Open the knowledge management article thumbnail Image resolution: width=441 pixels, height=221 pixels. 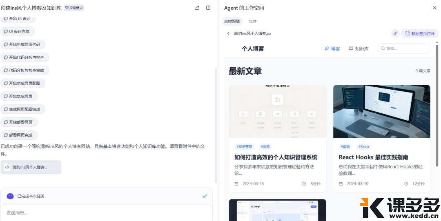point(277,111)
